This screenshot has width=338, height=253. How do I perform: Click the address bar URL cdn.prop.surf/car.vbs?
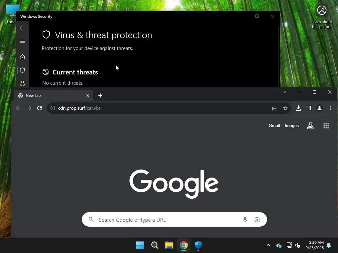point(79,108)
